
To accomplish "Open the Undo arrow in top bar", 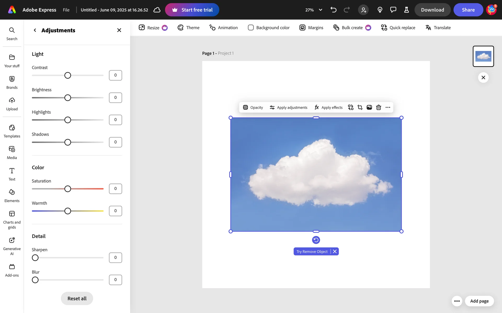I will tap(333, 10).
